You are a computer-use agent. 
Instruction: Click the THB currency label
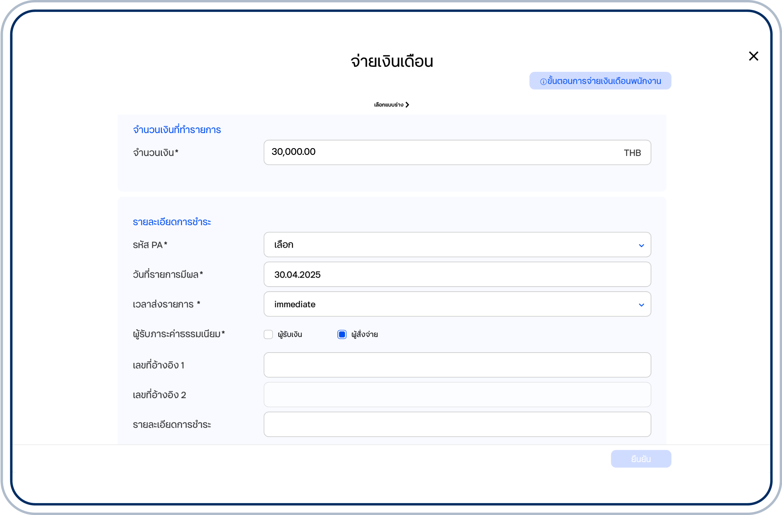coord(632,153)
